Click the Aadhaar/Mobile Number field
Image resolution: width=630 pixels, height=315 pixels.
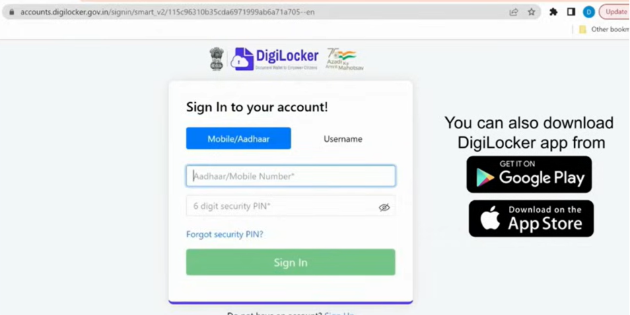[291, 176]
